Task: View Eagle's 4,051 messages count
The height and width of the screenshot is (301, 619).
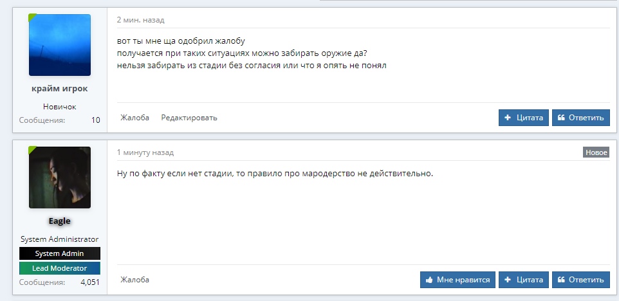Action: click(89, 282)
